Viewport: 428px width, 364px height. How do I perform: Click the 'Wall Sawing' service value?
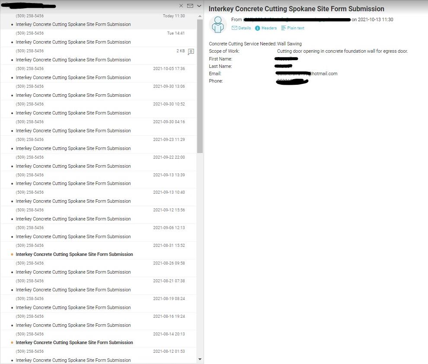point(289,44)
